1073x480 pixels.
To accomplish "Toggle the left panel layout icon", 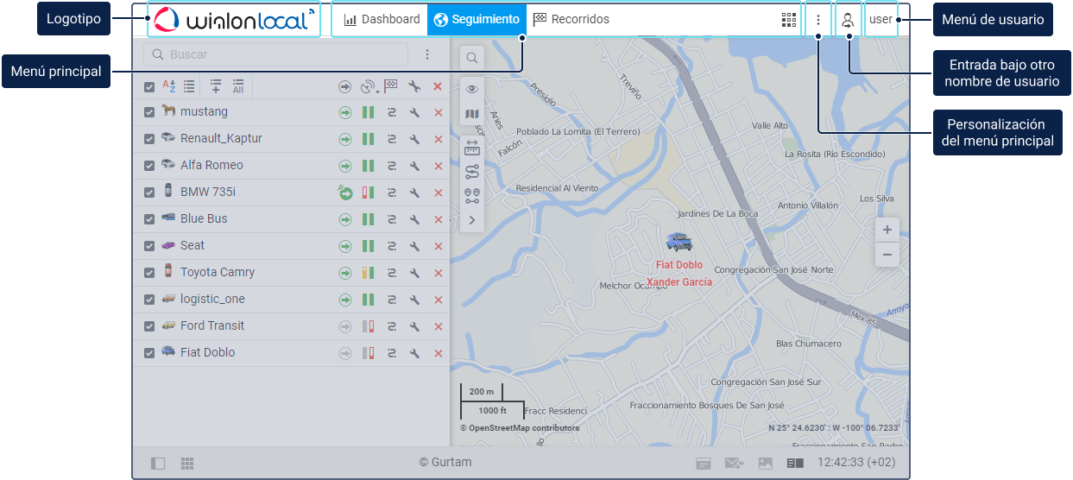I will [x=158, y=463].
